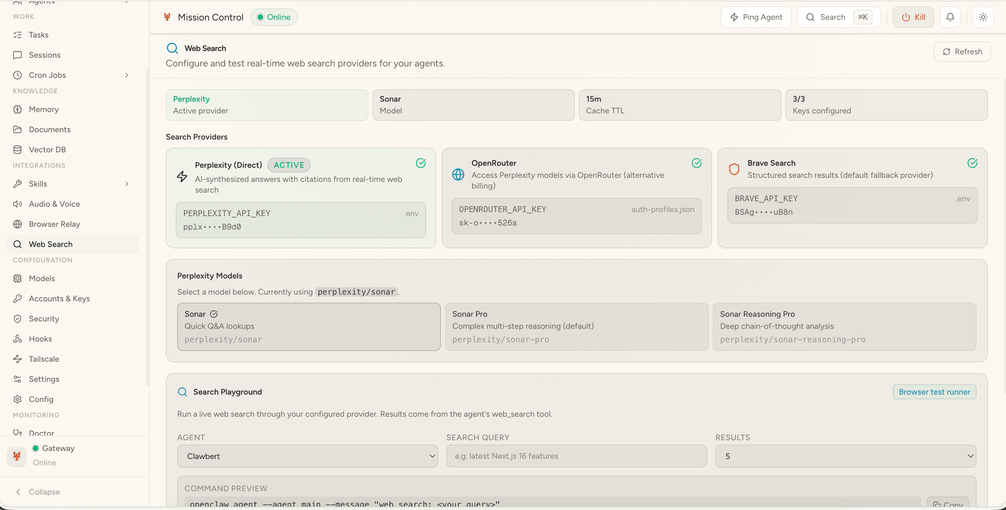1006x510 pixels.
Task: Open Browser Relay settings
Action: point(54,224)
